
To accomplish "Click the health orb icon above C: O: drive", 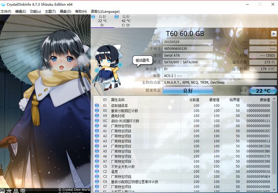I will tap(116, 17).
